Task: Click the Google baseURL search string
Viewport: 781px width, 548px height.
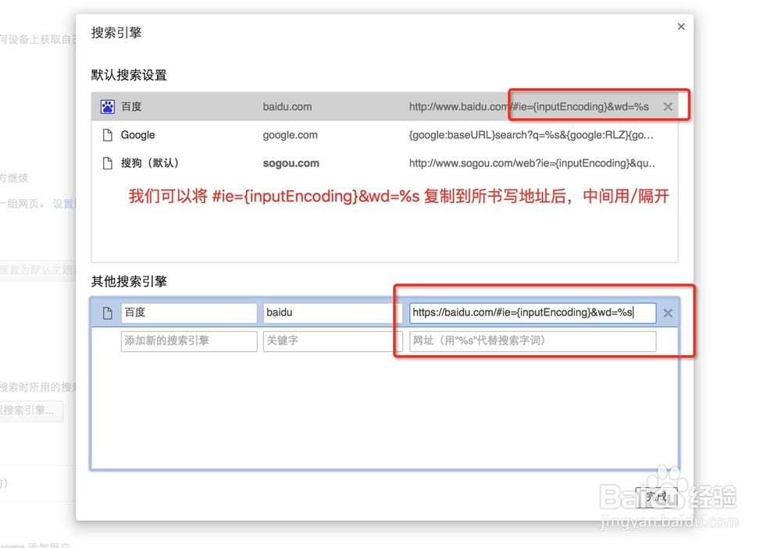Action: [x=531, y=135]
